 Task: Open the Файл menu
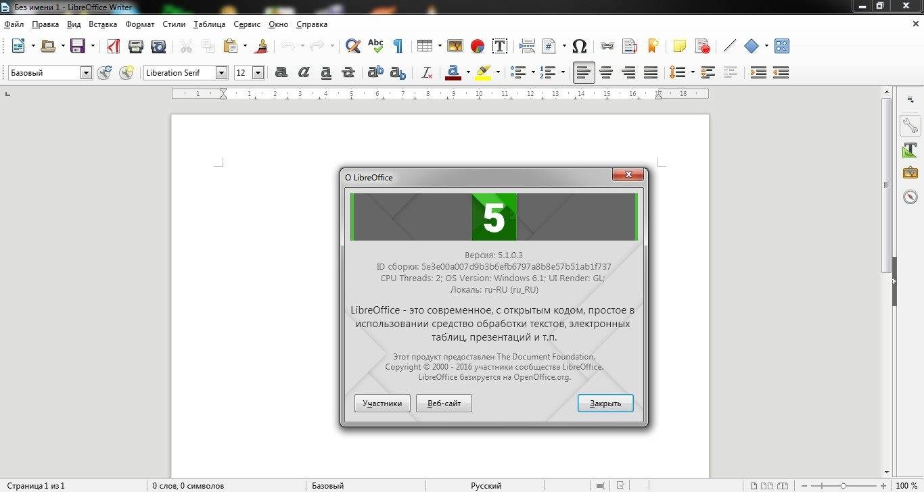tap(14, 24)
